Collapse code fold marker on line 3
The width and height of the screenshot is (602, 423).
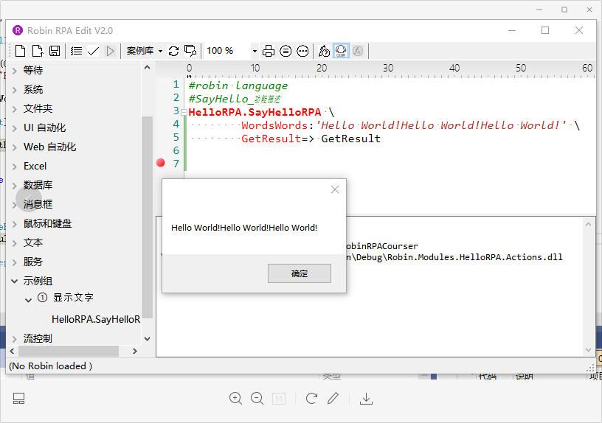coord(184,112)
